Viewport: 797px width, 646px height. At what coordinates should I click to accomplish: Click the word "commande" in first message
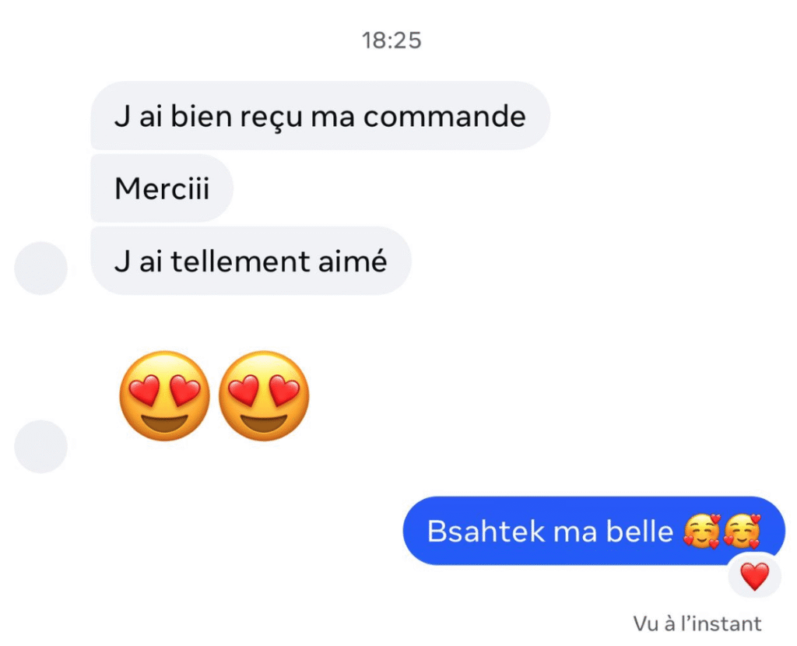pos(444,117)
